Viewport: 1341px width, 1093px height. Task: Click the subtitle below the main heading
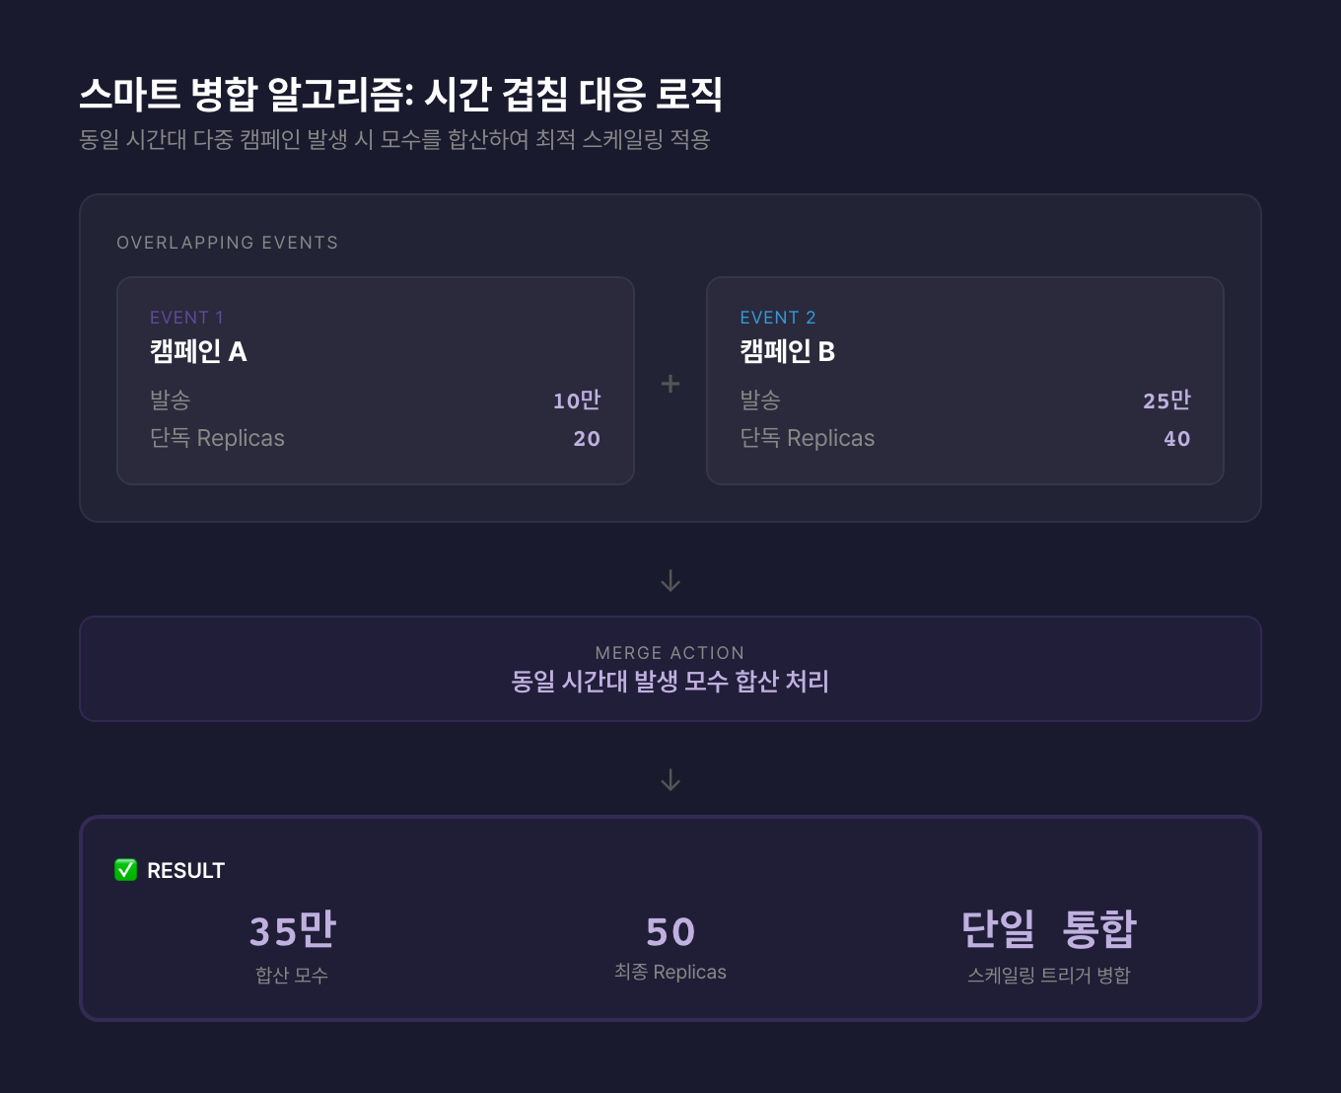[394, 140]
